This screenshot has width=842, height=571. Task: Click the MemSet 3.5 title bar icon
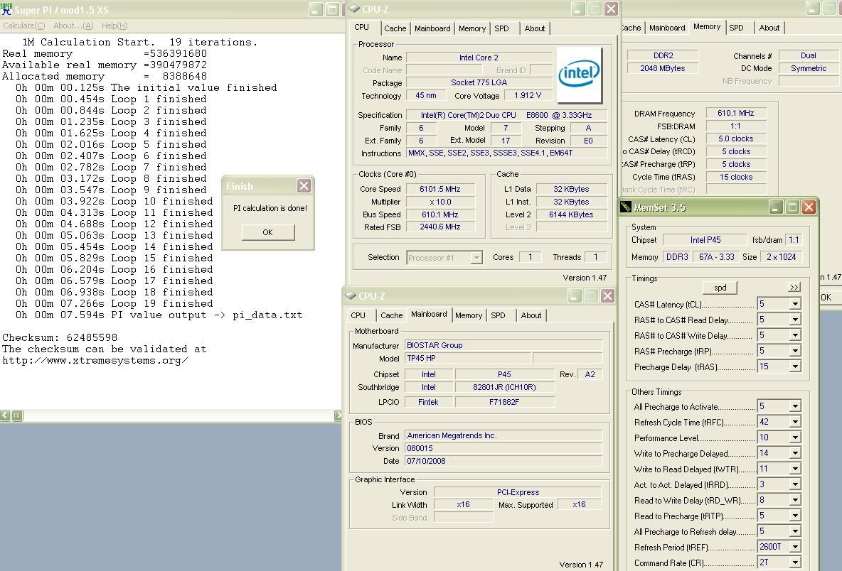[x=626, y=207]
